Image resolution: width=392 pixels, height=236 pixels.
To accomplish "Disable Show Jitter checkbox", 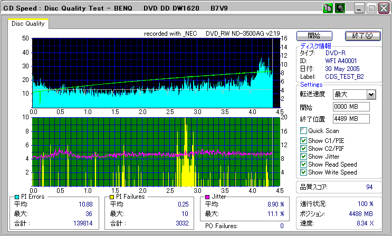I will coord(303,156).
